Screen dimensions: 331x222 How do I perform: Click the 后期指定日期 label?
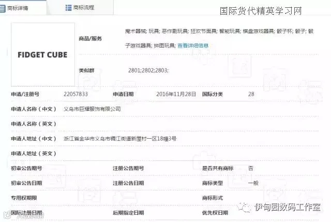point(128,213)
